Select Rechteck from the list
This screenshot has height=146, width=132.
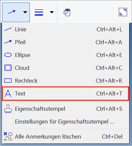click(x=66, y=80)
